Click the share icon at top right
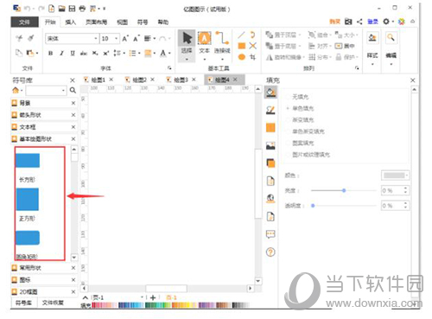 click(x=359, y=22)
